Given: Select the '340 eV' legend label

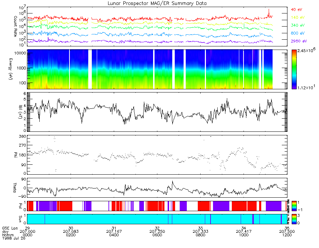Looking at the screenshot, I should pyautogui.click(x=298, y=25).
